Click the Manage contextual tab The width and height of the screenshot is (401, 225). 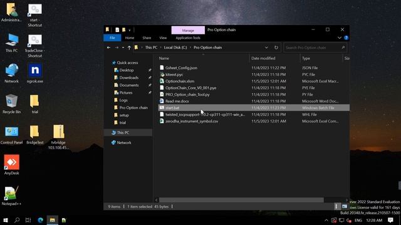(188, 30)
